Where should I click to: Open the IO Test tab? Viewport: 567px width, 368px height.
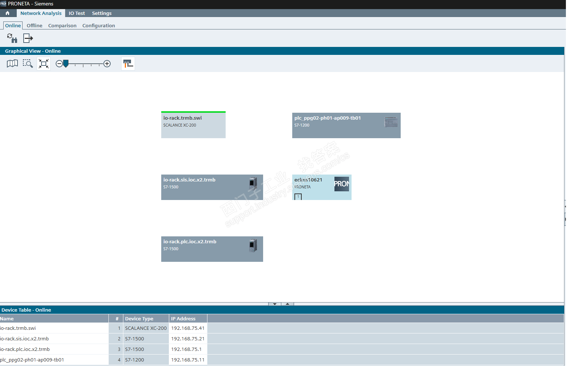pyautogui.click(x=77, y=13)
